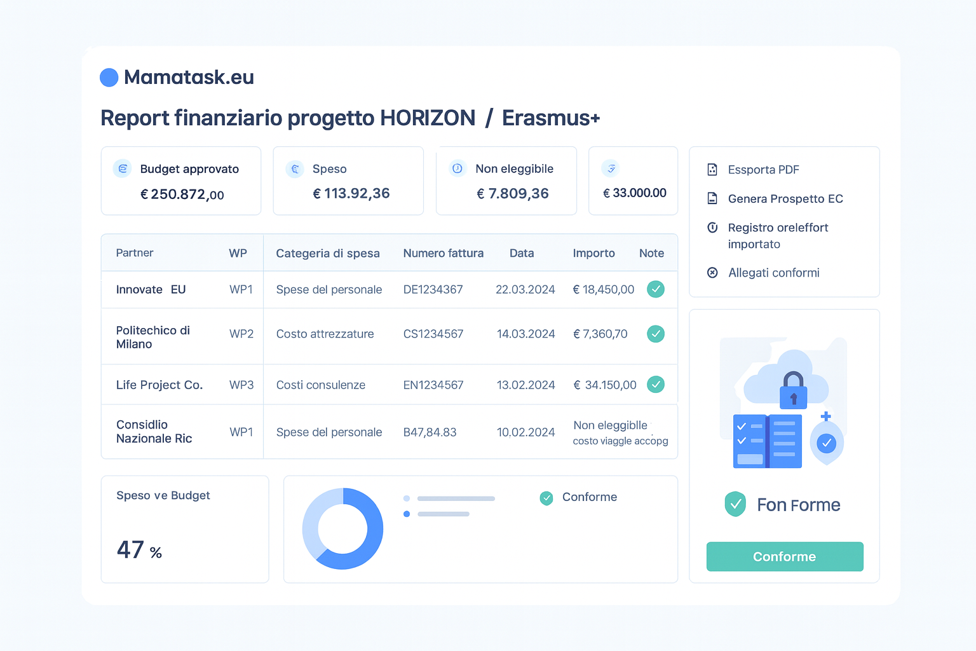Click the Essporta PDF document icon

click(x=712, y=170)
